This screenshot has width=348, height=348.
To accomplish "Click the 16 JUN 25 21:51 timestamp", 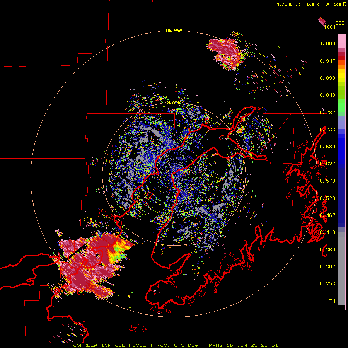I will (252, 345).
